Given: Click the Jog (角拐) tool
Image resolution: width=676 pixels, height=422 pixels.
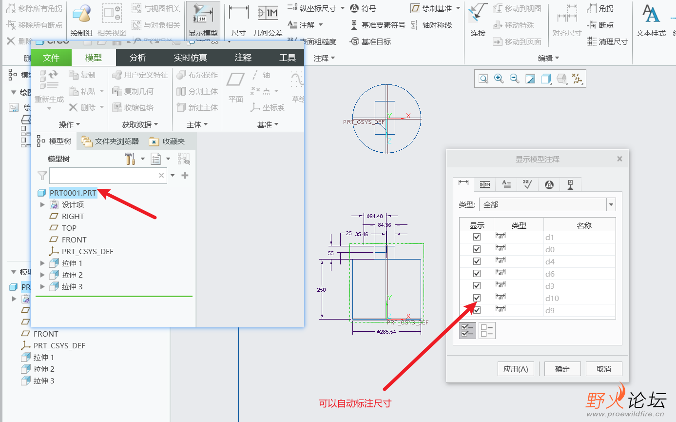Looking at the screenshot, I should (x=600, y=9).
